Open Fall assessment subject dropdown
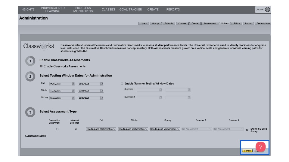Screen dimensions: 289x162 [101, 129]
